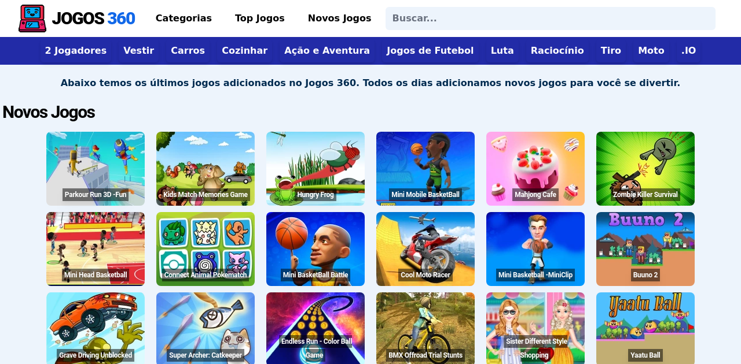Open the Novos Jogos link
Screen dimensions: 741x364
(339, 18)
